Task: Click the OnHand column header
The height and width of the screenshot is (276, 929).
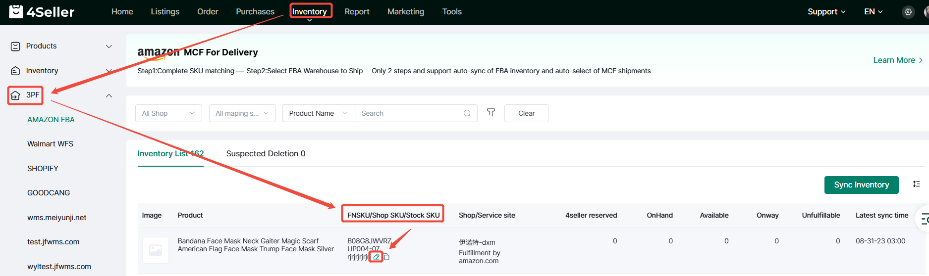Action: tap(659, 215)
